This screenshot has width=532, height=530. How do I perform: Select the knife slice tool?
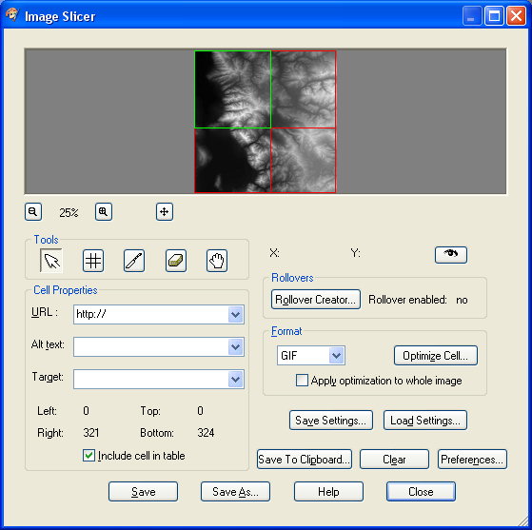134,261
